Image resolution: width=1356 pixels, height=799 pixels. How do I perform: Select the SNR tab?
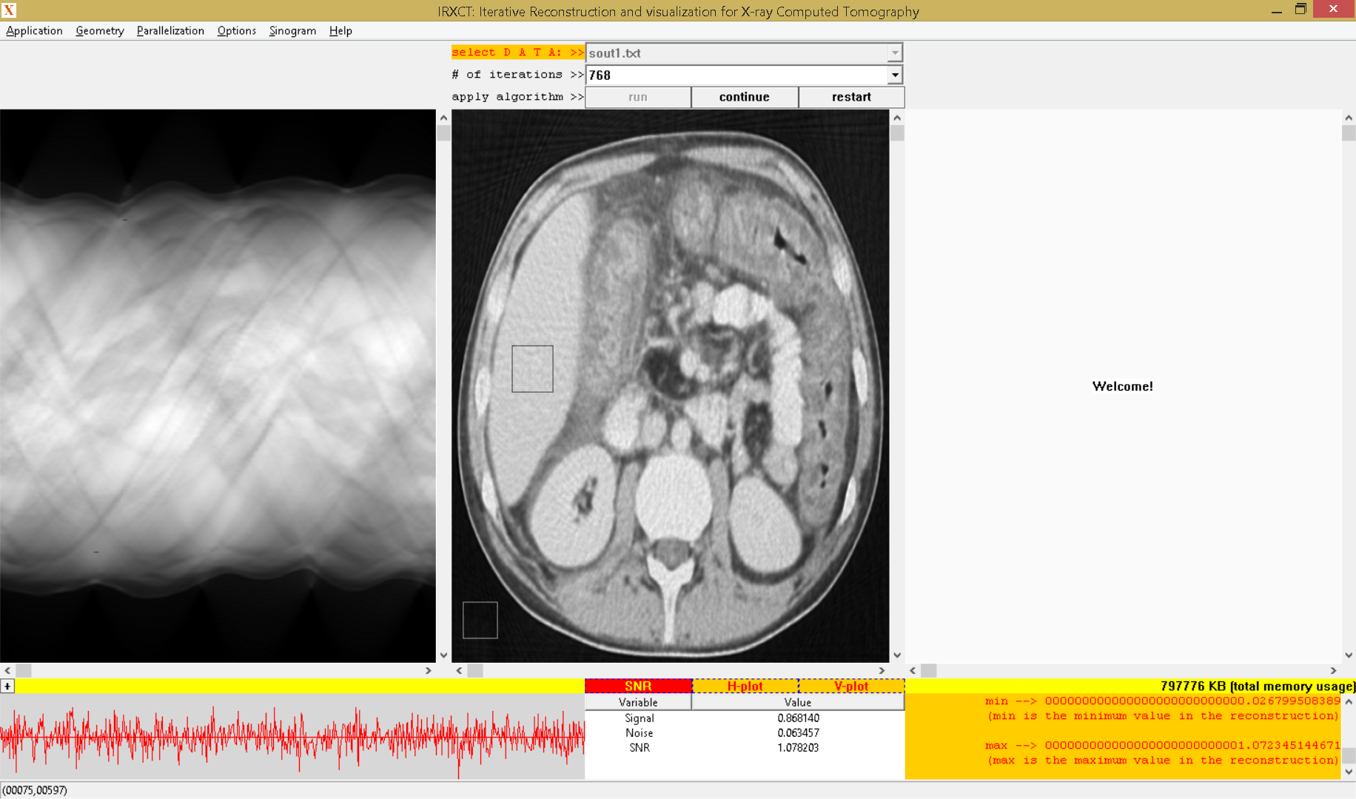(638, 687)
